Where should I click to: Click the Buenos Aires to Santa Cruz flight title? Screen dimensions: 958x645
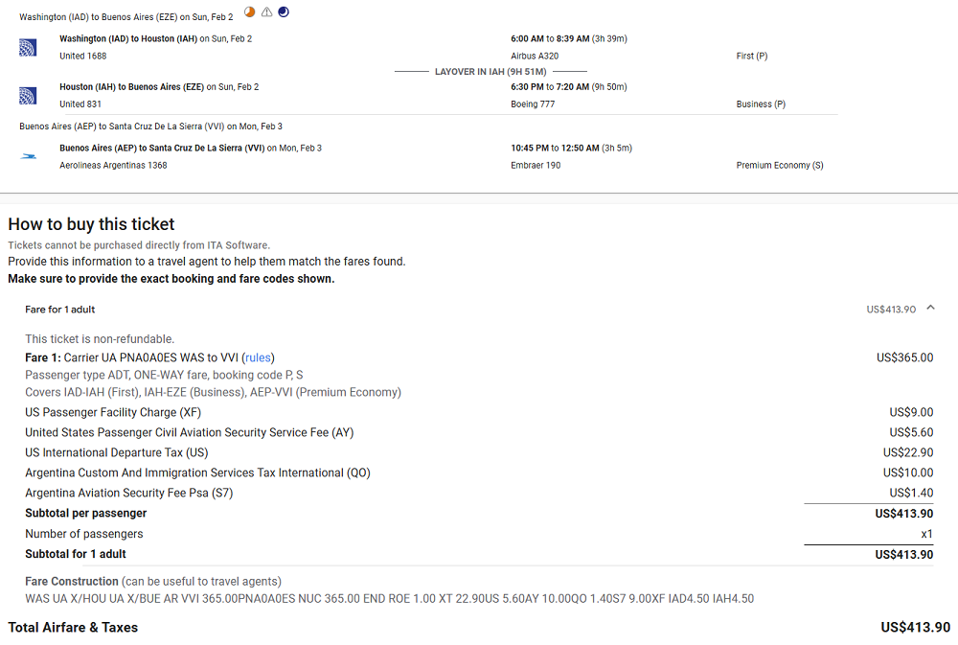[162, 149]
